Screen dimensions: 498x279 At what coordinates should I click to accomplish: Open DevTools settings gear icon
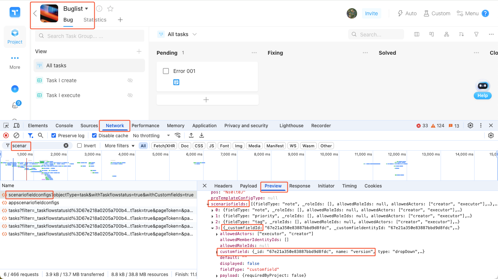[470, 126]
